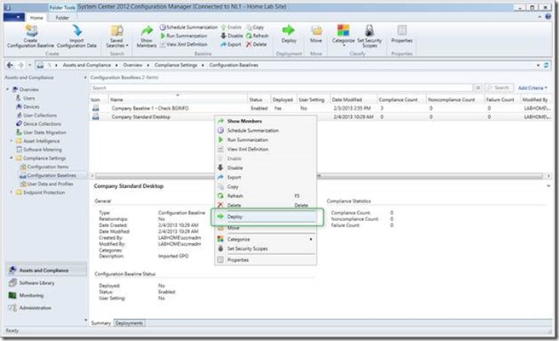Sort by the Compliance Count column header
The image size is (559, 341).
pos(401,99)
